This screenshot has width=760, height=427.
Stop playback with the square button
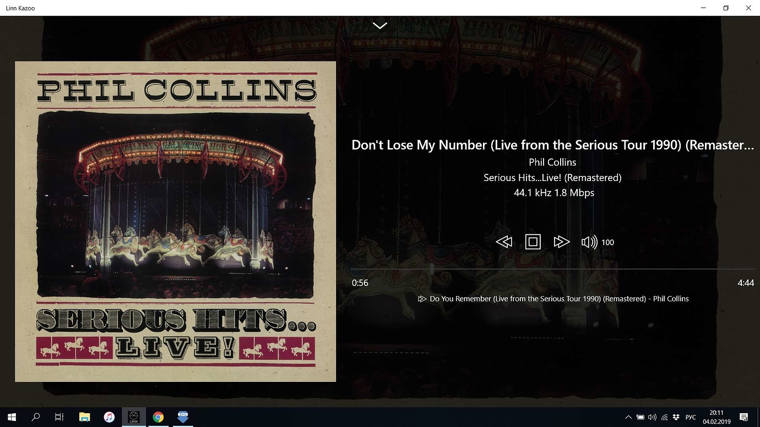533,242
